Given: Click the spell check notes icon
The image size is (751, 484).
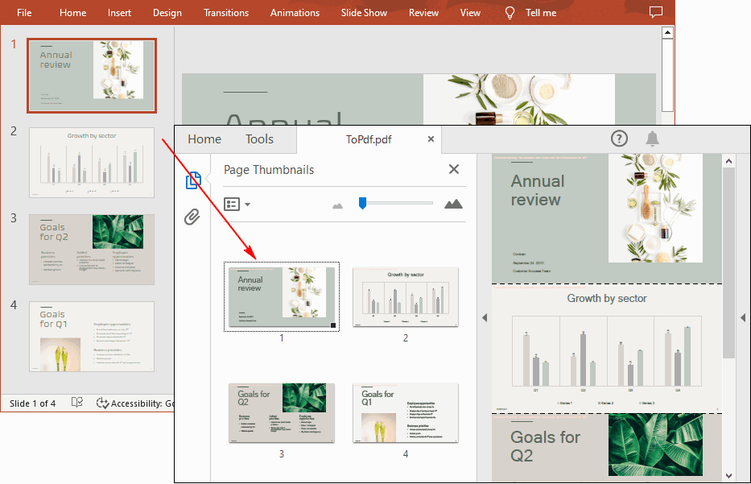Looking at the screenshot, I should pos(77,403).
